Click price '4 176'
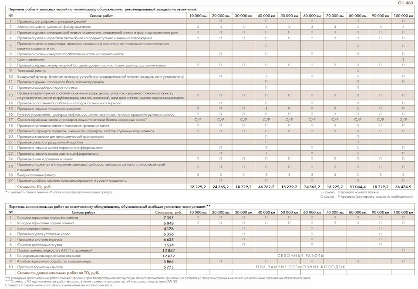Image resolution: width=418 pixels, height=289 pixels. 169,229
